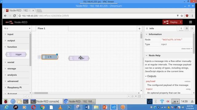Screen dimensions: 197x110
Task: Open the Pi terminal launcher icon
Action: click(26, 101)
